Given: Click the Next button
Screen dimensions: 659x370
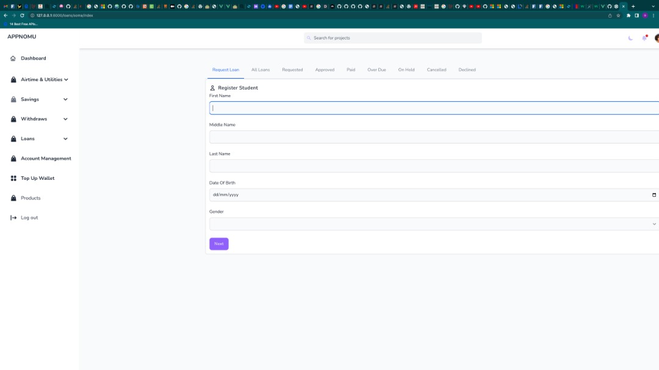Looking at the screenshot, I should point(218,243).
